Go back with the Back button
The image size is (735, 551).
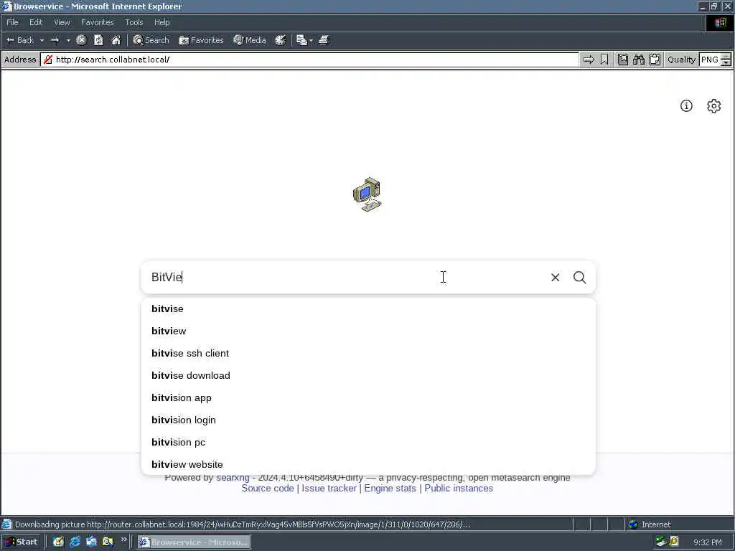coord(20,40)
